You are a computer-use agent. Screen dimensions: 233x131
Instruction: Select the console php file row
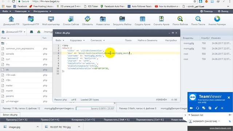pos(26,54)
